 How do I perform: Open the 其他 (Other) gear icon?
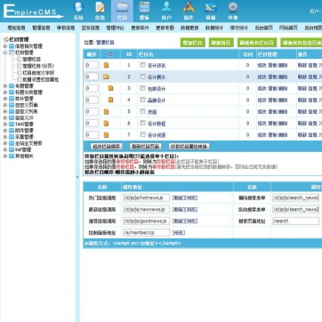point(233,7)
